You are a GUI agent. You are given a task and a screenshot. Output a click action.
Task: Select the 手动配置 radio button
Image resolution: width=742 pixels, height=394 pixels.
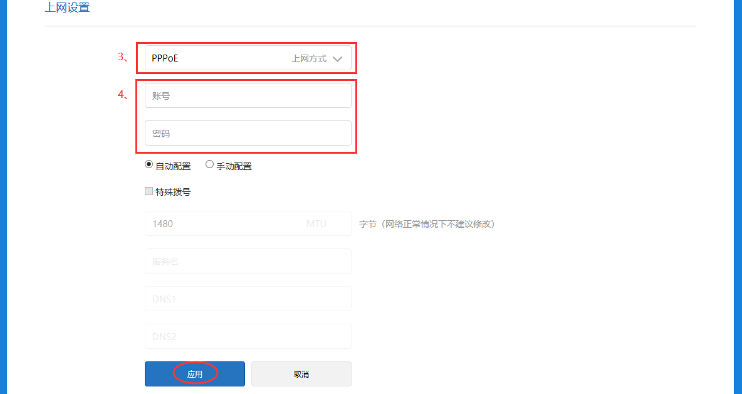(x=209, y=165)
